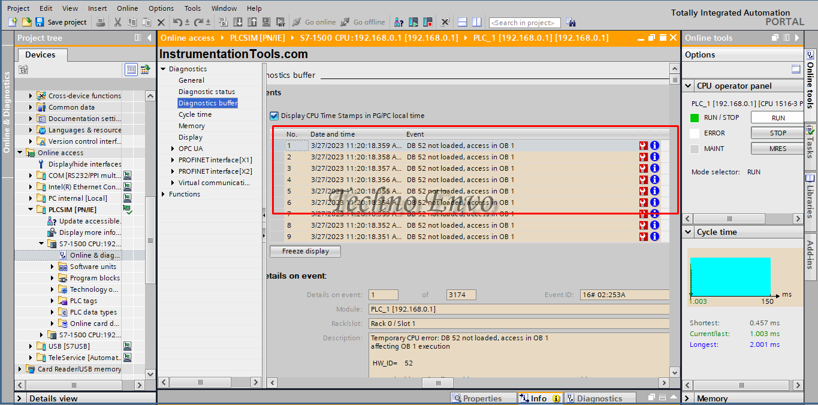
Task: Split the editor space horizontally via toolbar
Action: click(462, 22)
